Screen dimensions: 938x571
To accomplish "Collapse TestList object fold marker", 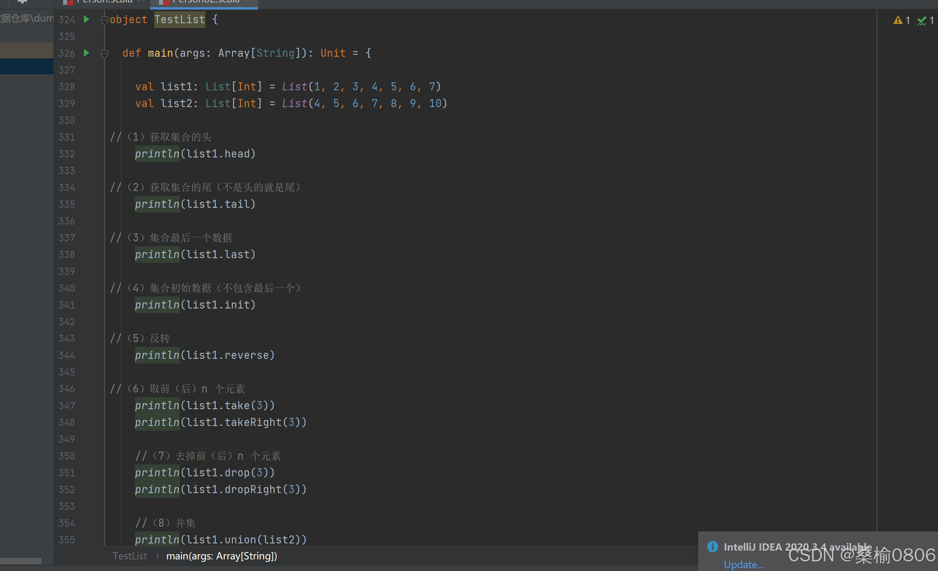I will [x=105, y=20].
